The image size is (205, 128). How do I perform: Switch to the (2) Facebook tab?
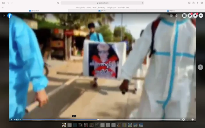34,11
